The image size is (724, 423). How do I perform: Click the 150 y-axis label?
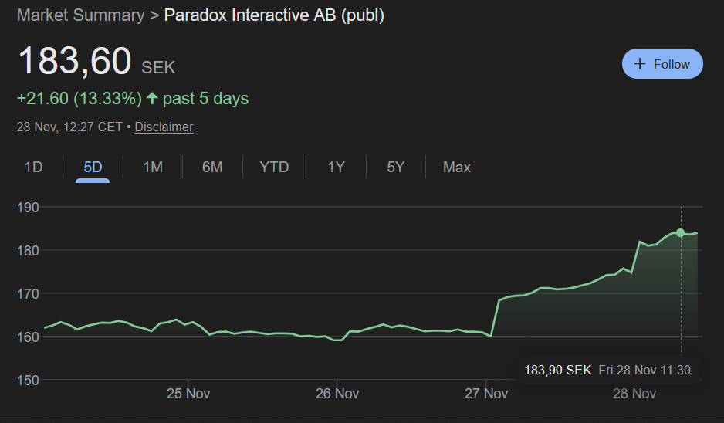28,381
